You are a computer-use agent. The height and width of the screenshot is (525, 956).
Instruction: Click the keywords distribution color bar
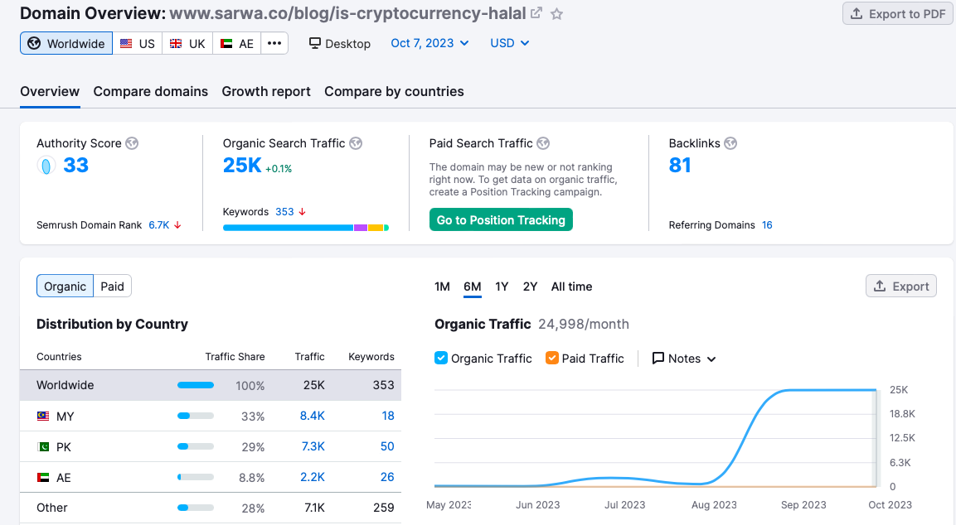pyautogui.click(x=305, y=228)
